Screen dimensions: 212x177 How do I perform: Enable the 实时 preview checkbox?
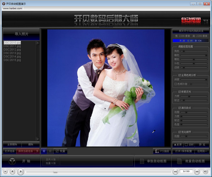click(x=186, y=145)
